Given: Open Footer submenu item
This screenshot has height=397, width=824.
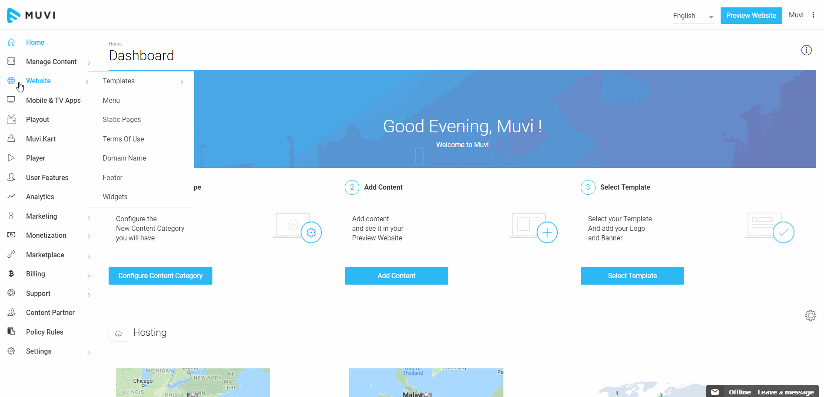Looking at the screenshot, I should [113, 177].
